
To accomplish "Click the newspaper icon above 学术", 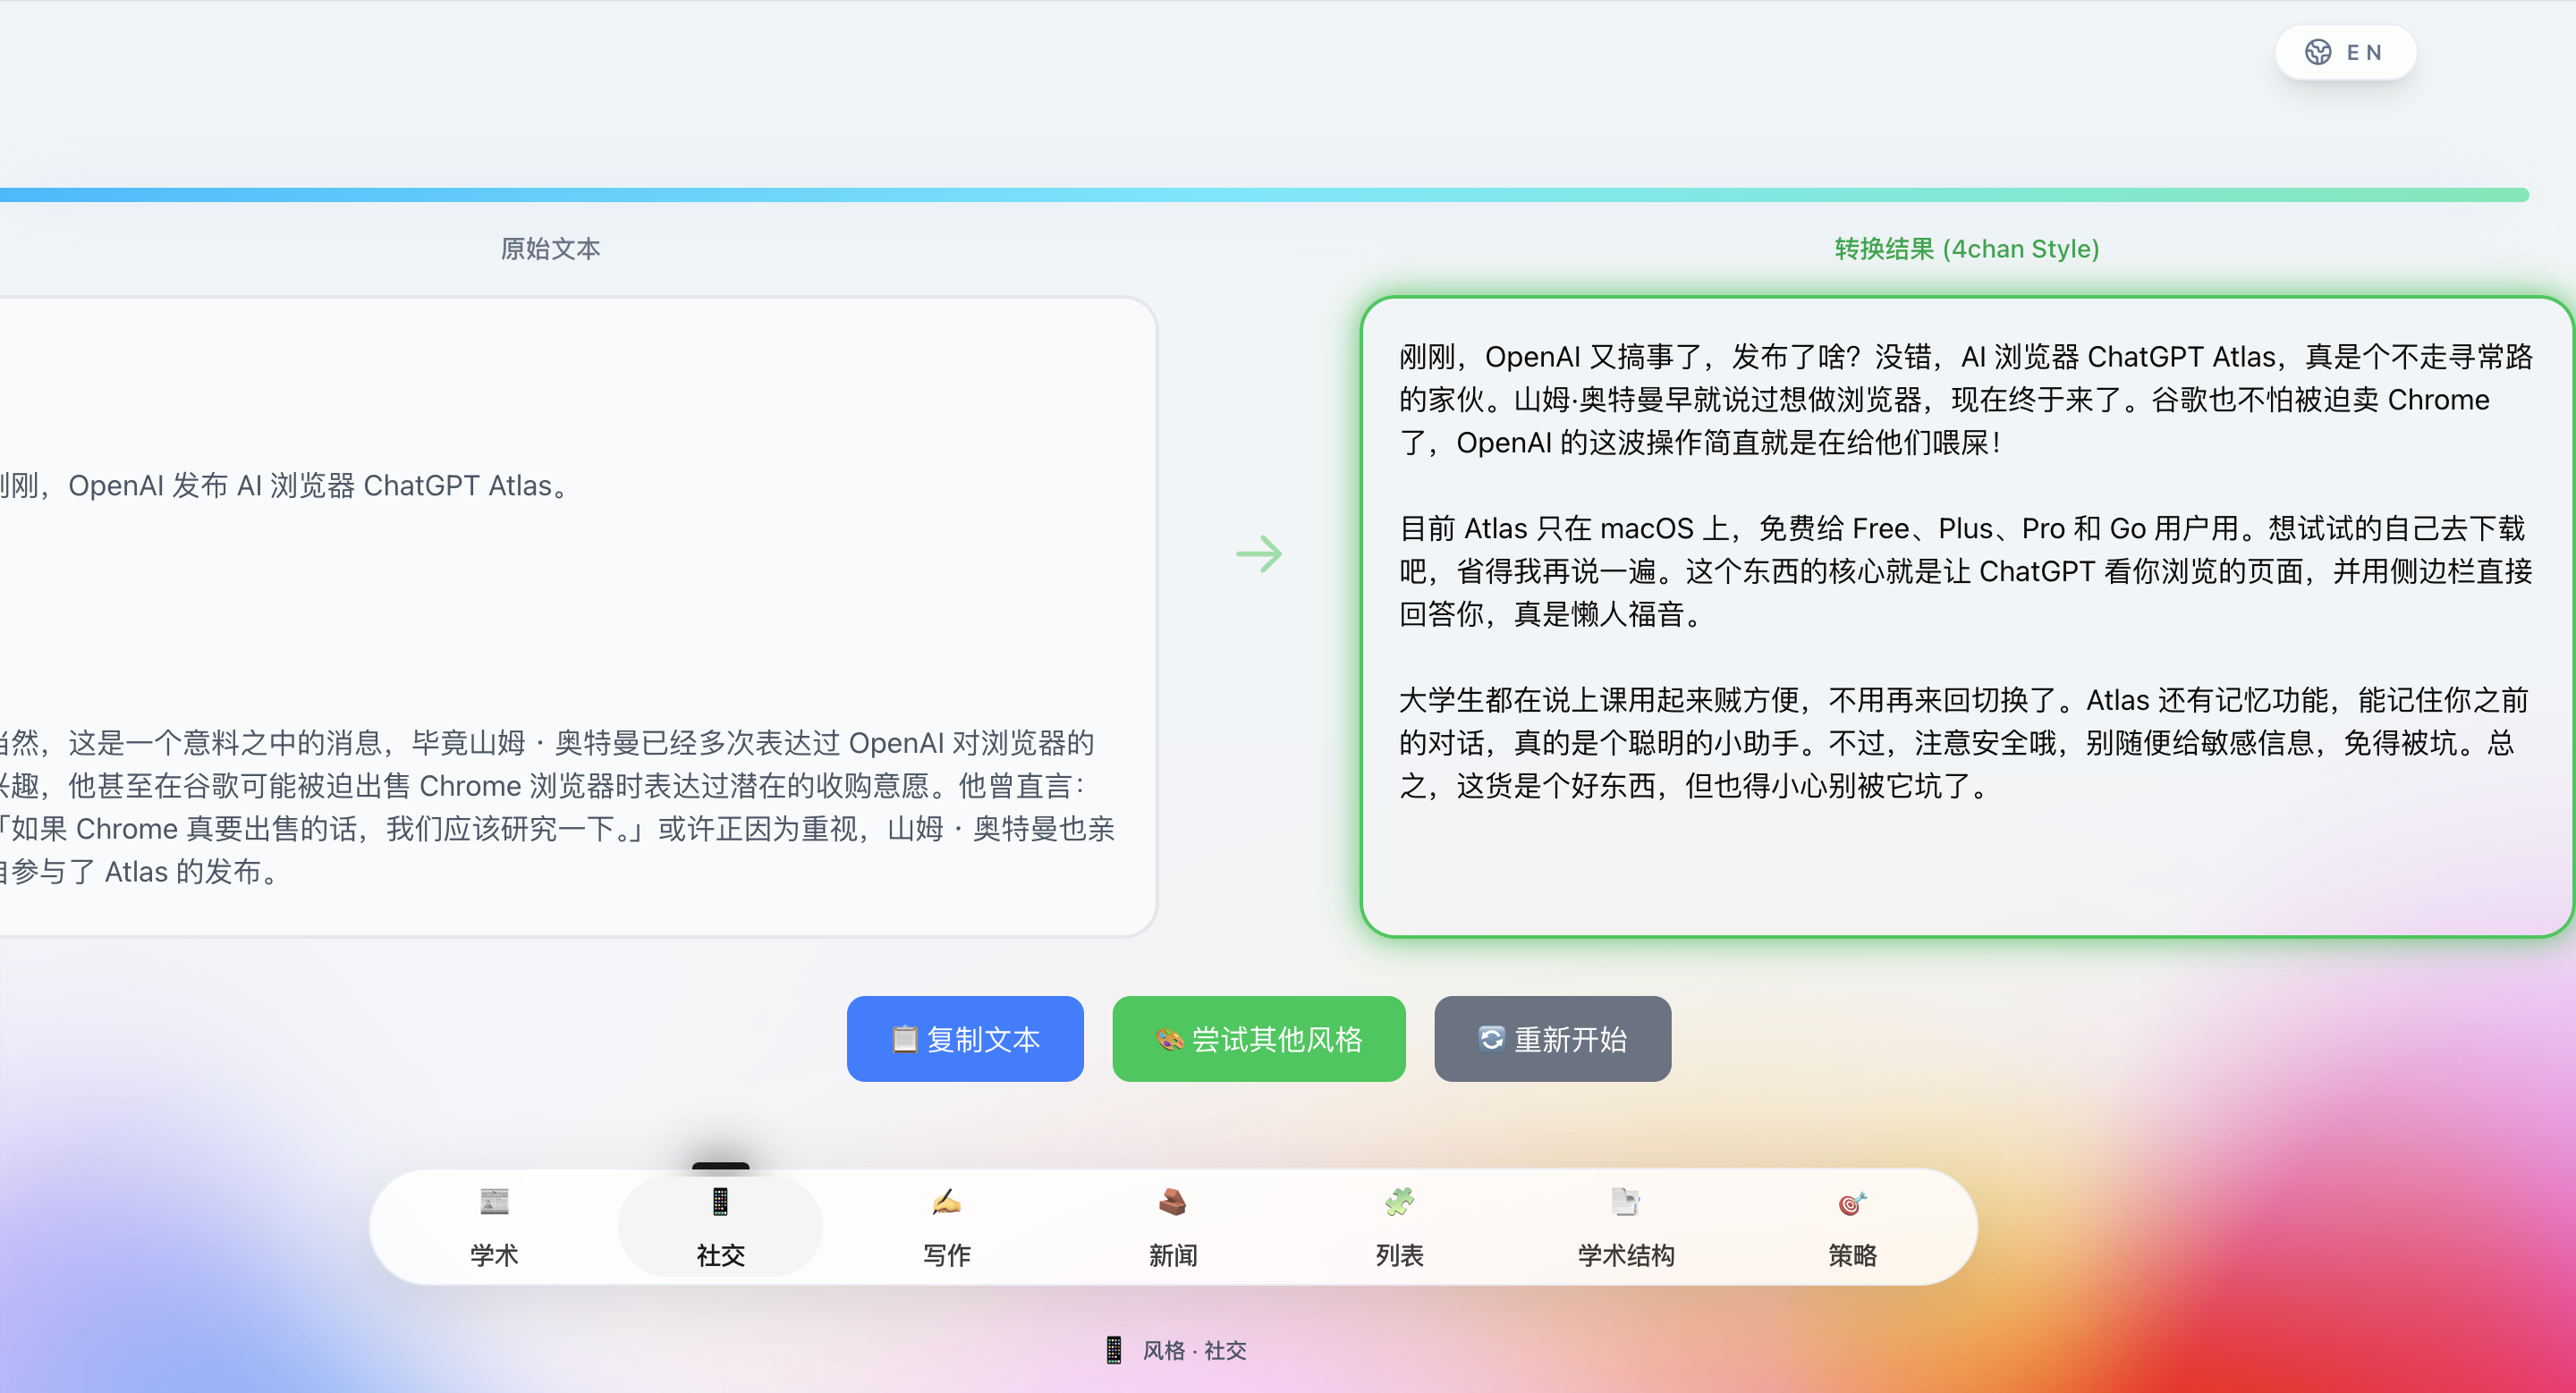I will [494, 1201].
